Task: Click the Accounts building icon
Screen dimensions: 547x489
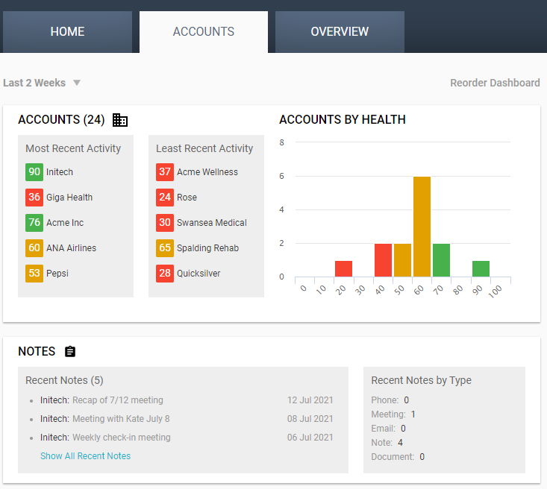Action: pyautogui.click(x=119, y=120)
